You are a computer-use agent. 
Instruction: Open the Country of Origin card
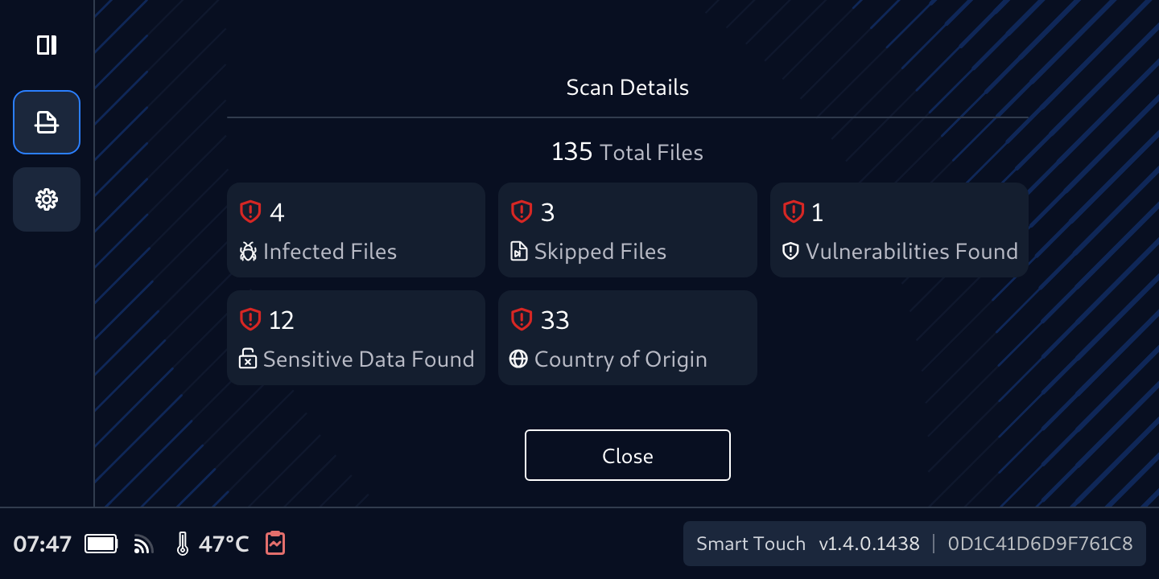(628, 338)
